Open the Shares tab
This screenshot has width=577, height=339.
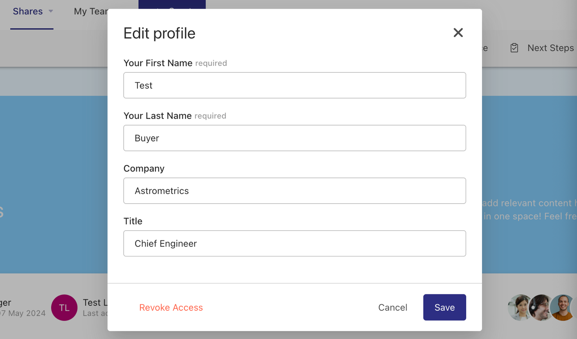(27, 11)
